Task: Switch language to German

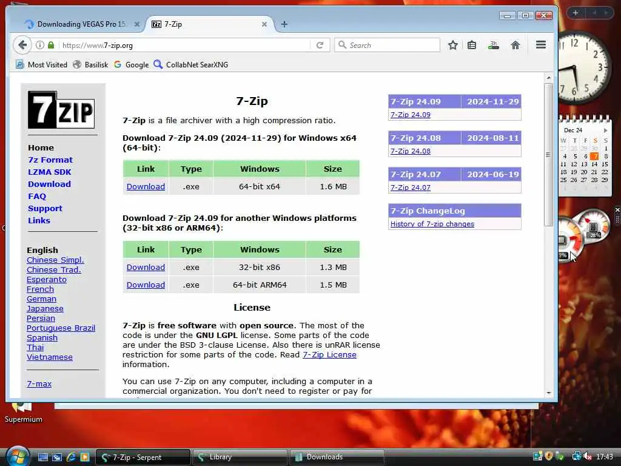Action: (41, 299)
